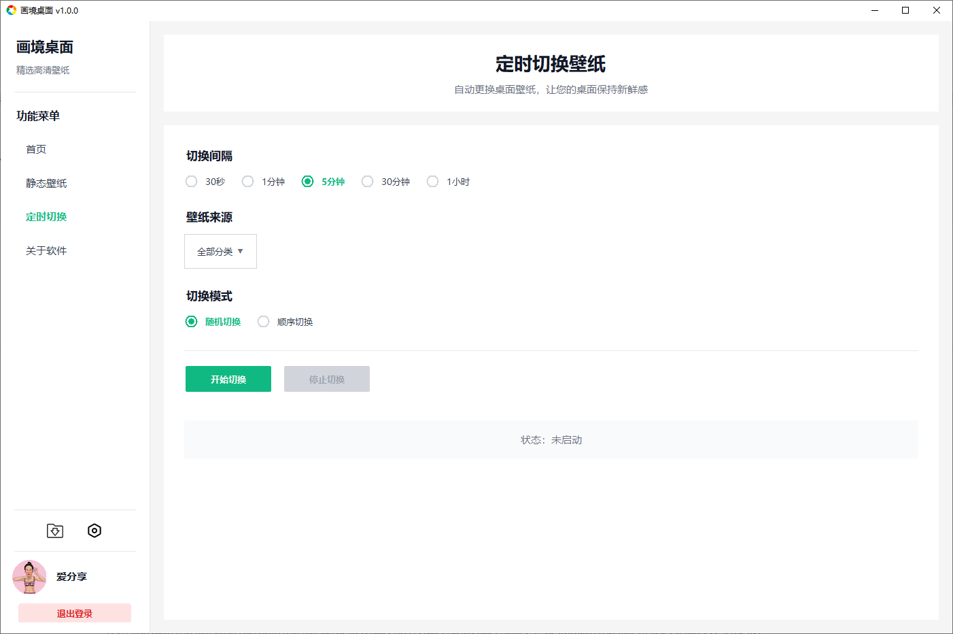This screenshot has width=953, height=634.
Task: Open the 静态壁纸 menu item
Action: click(46, 183)
